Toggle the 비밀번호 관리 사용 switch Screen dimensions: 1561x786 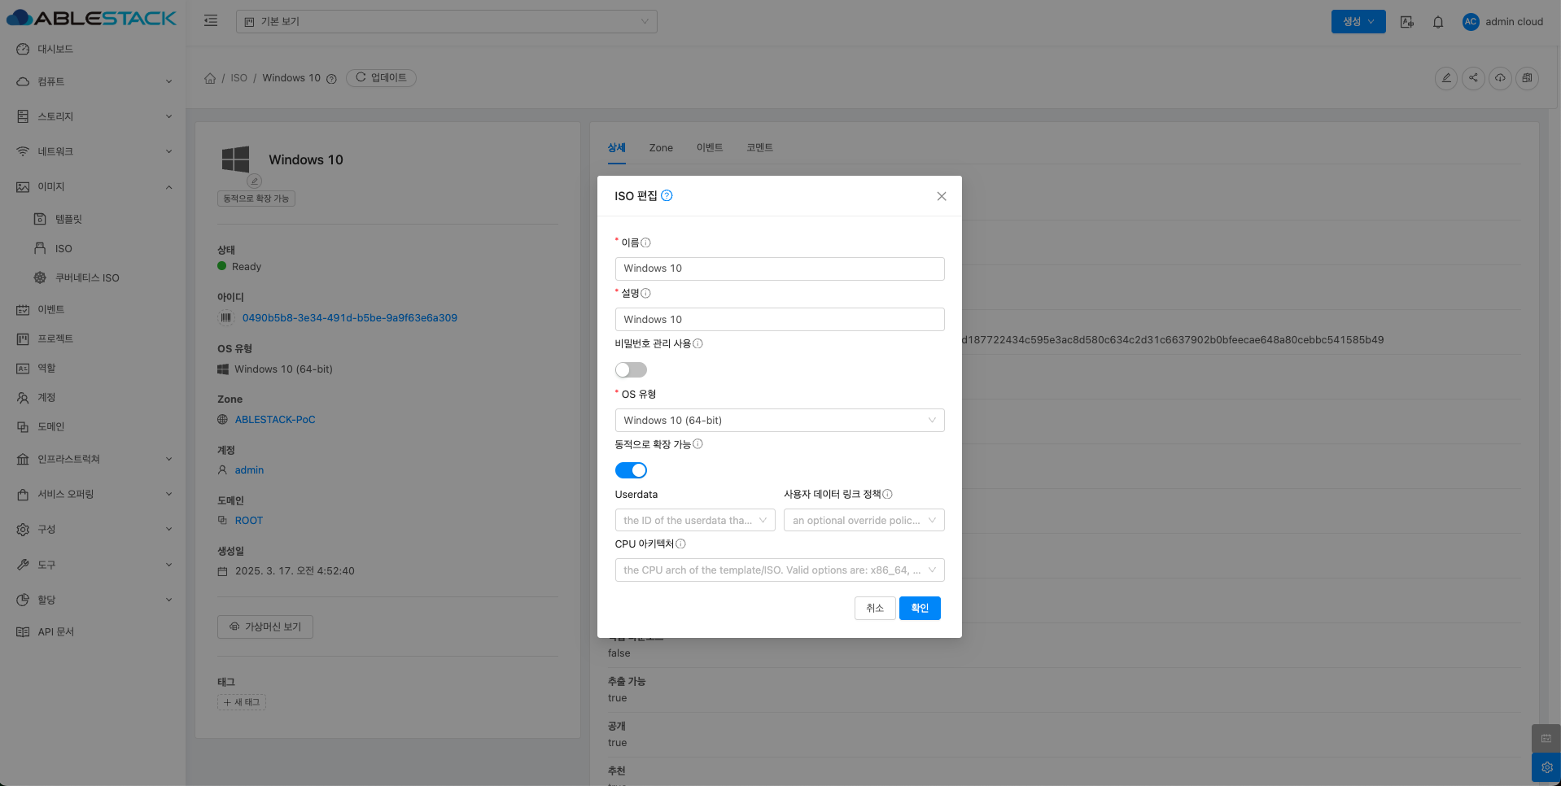pos(631,370)
